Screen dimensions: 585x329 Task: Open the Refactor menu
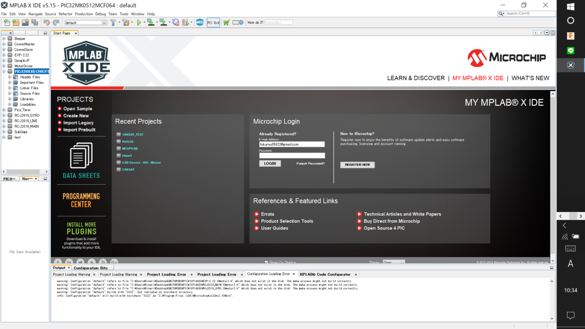[x=65, y=14]
